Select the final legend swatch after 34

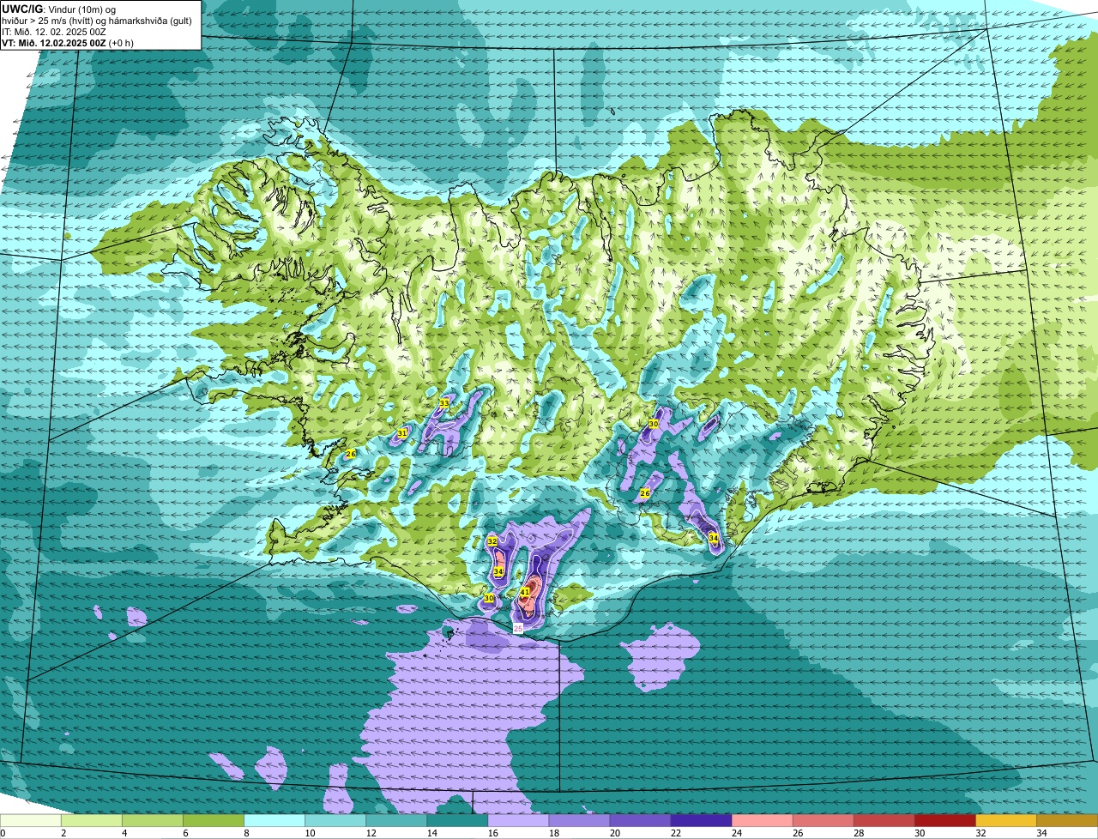coord(1067,821)
